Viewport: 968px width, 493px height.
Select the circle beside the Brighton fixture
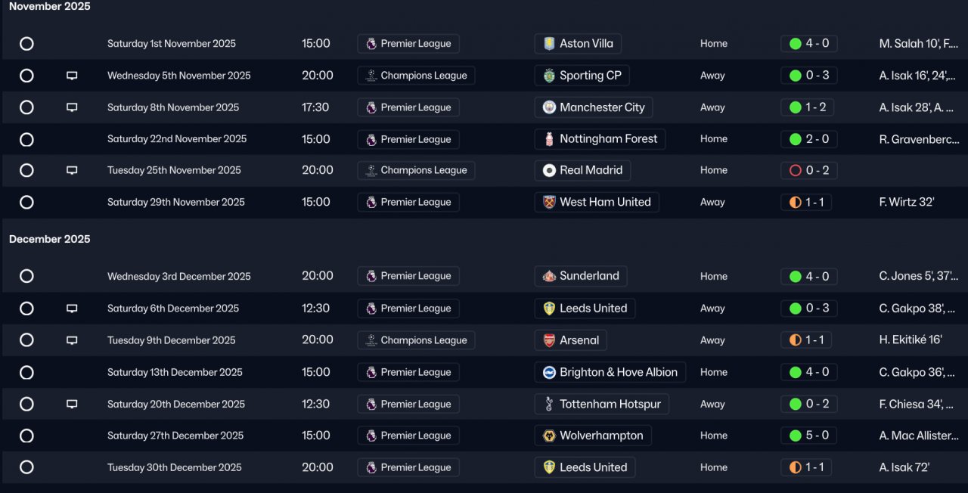click(26, 372)
